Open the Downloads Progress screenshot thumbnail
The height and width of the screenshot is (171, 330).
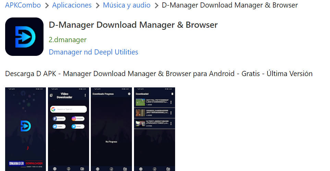click(x=111, y=129)
